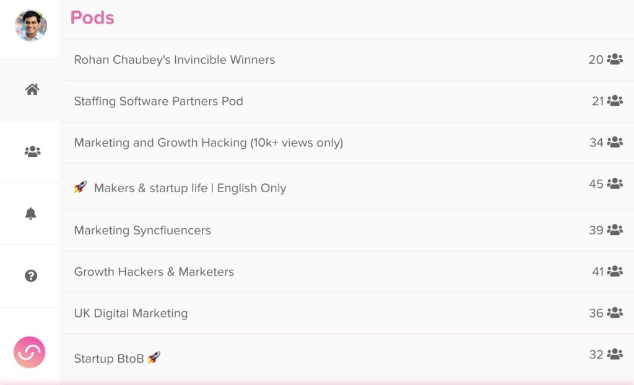Click members icon for Rohan Chaubey's pod
634x385 pixels.
[615, 59]
